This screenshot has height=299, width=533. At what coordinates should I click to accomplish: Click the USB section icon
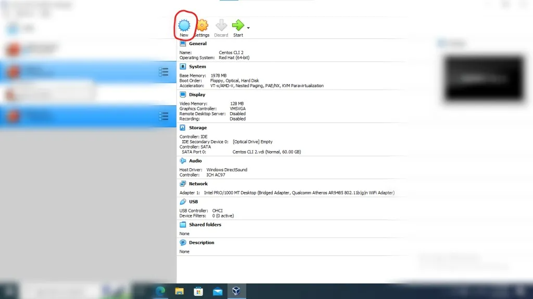click(183, 202)
